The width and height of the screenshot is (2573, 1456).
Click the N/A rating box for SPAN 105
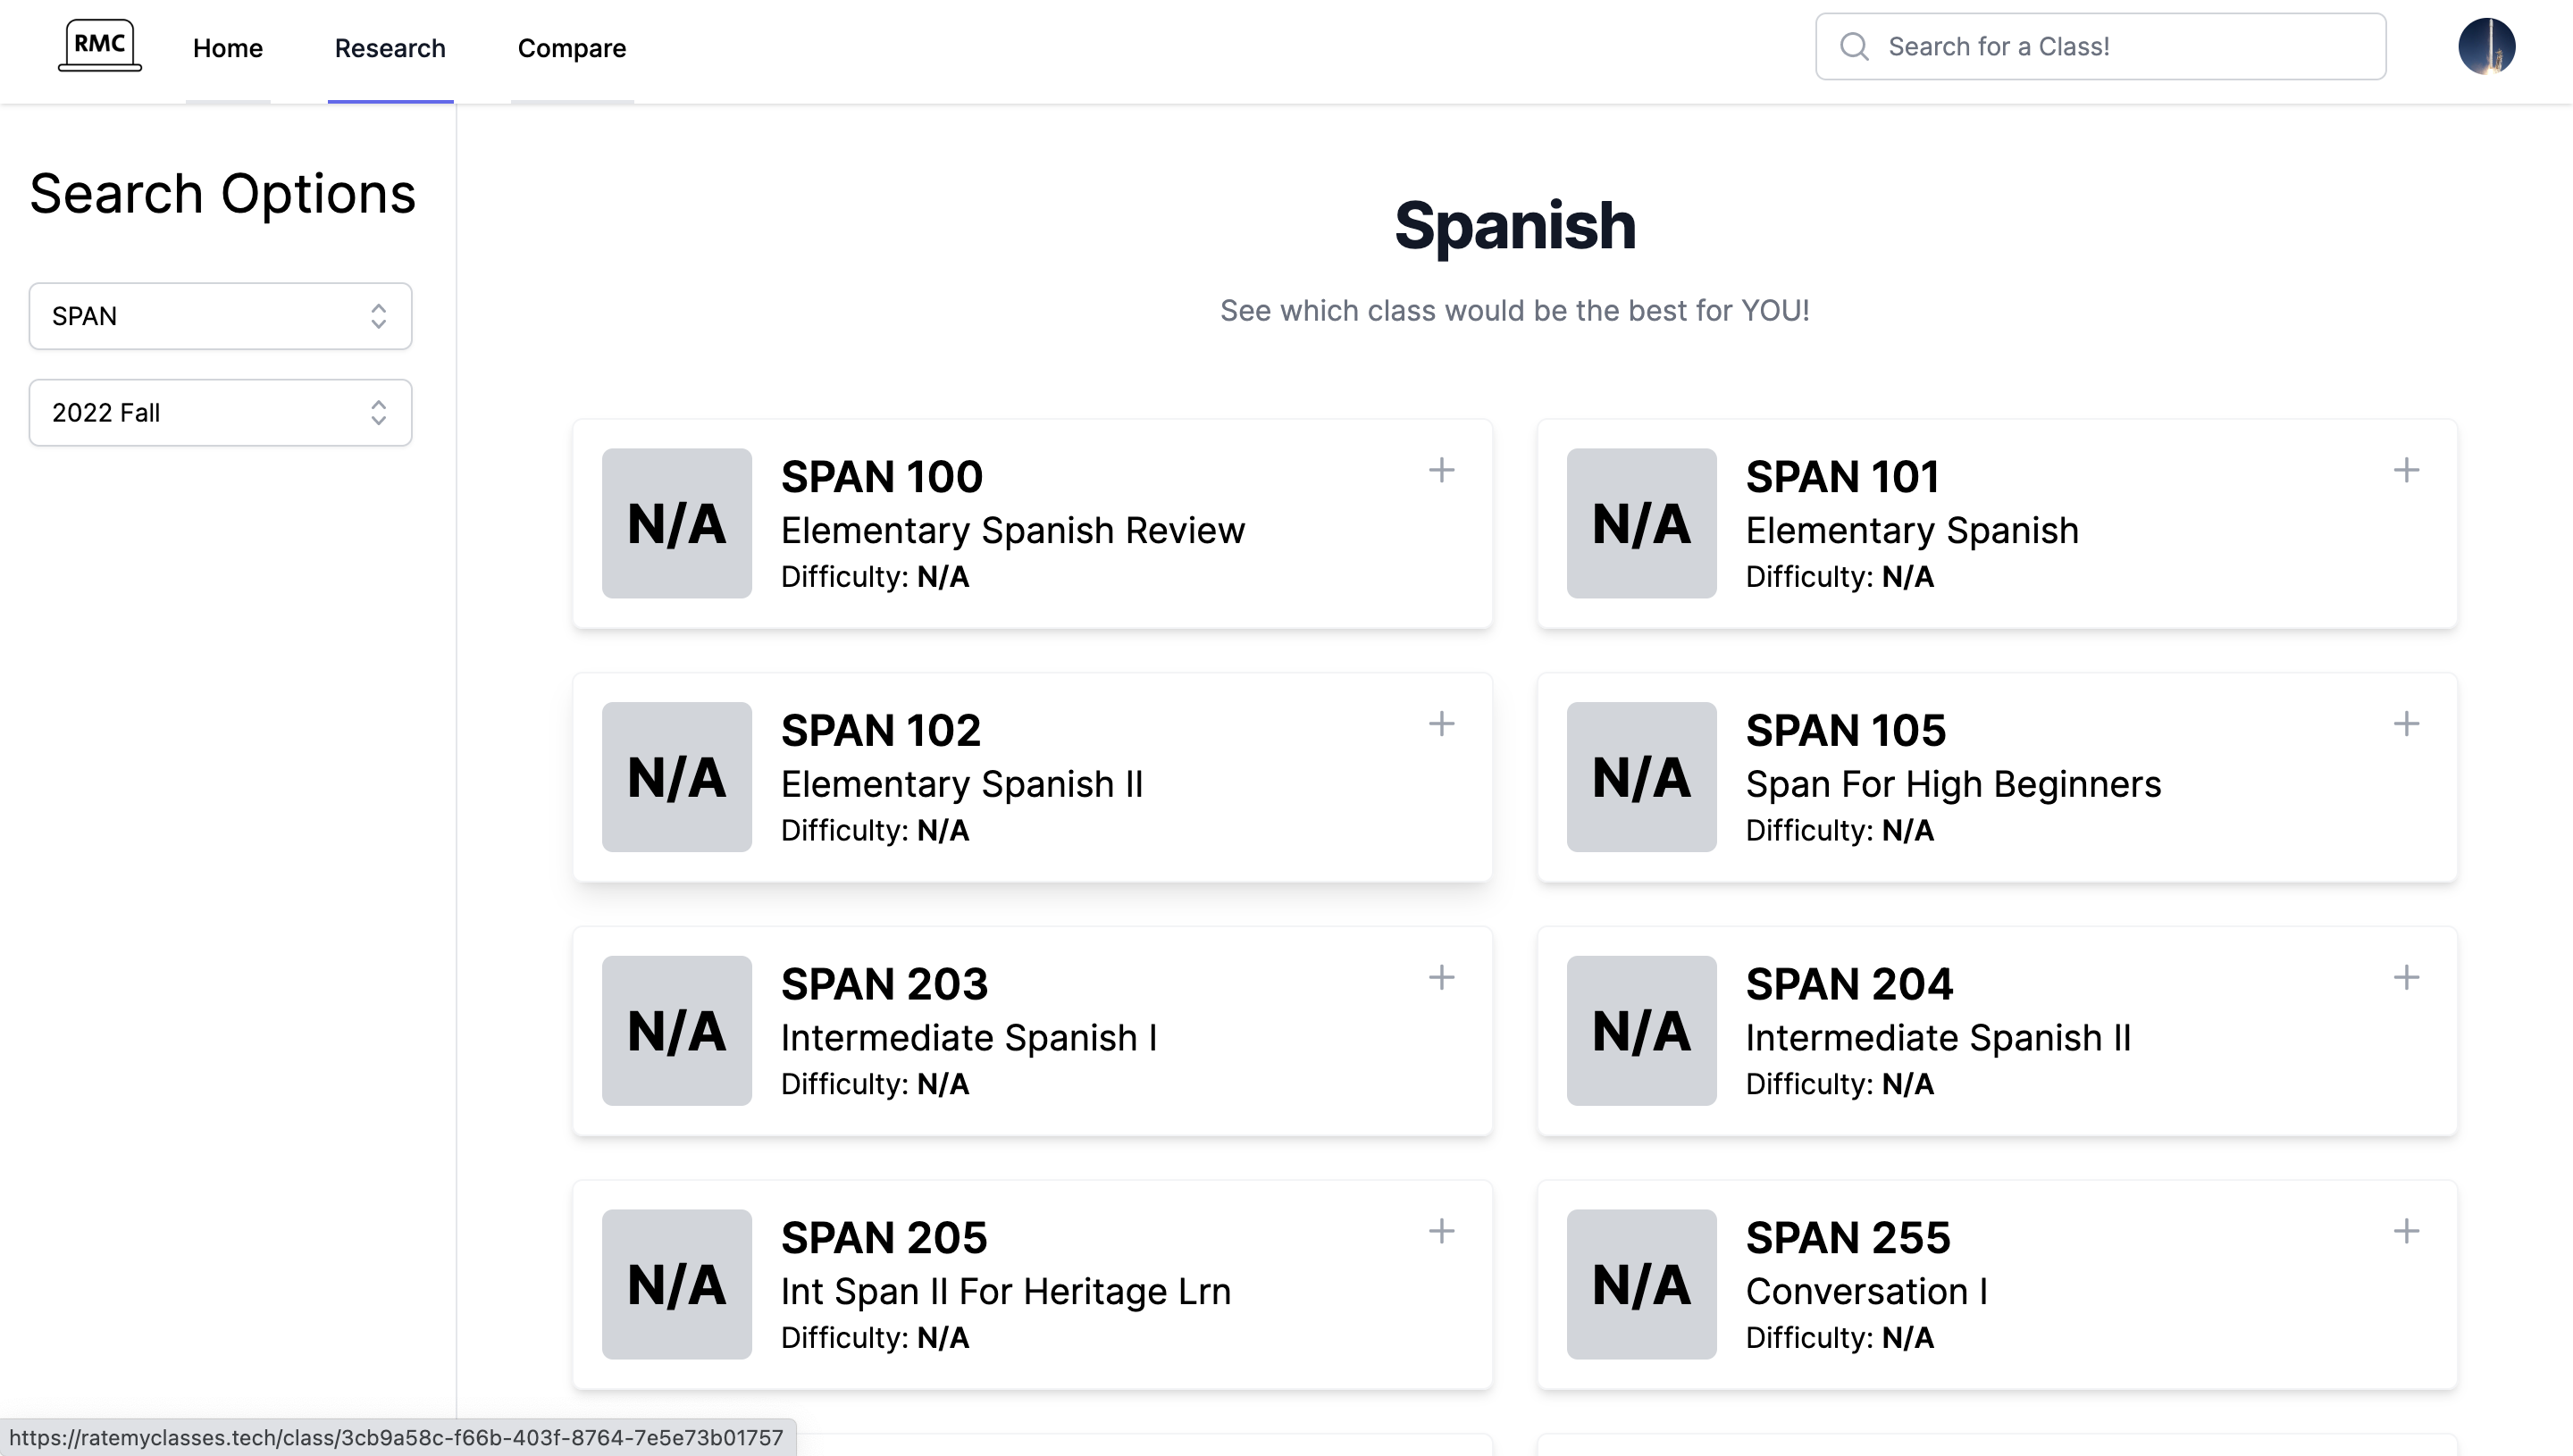(x=1640, y=777)
